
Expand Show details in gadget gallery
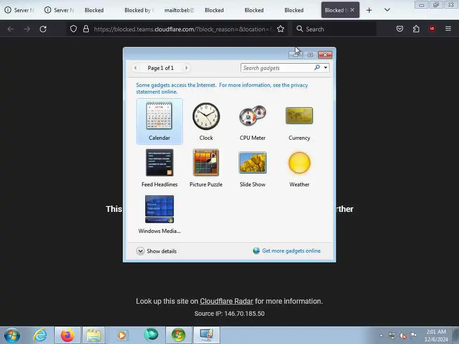[156, 251]
